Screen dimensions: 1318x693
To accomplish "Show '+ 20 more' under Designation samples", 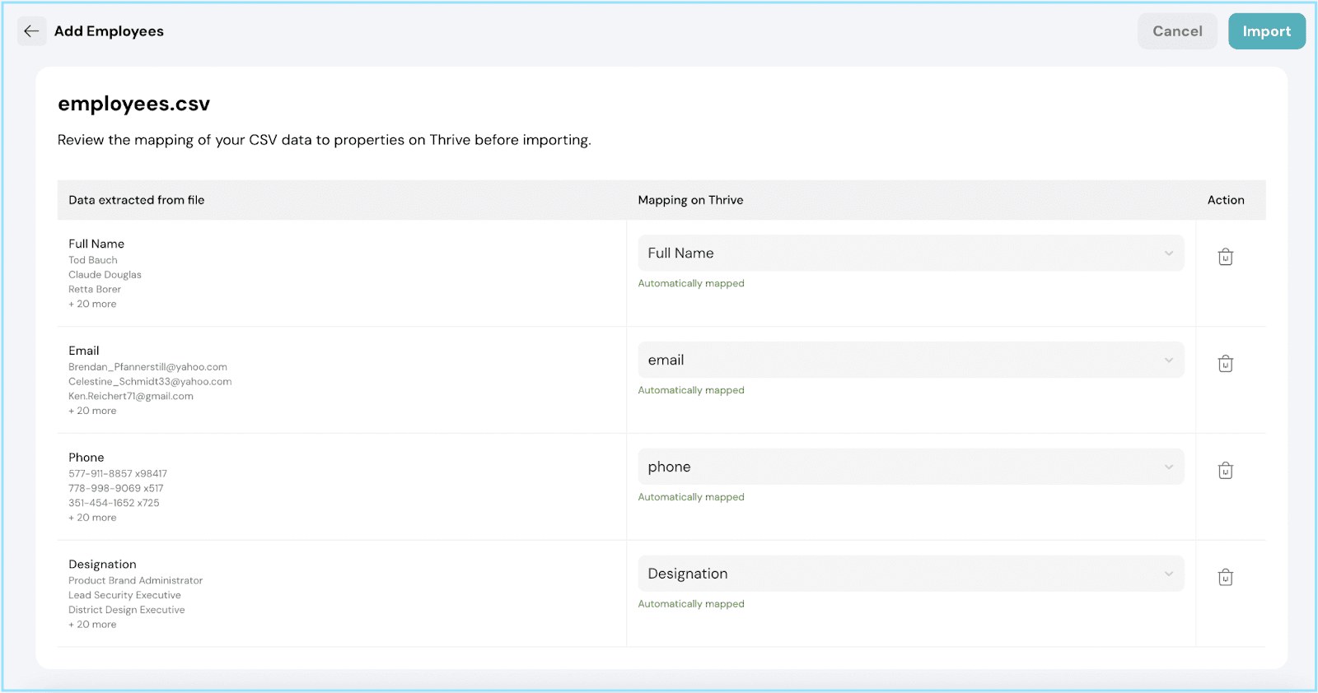I will coord(92,626).
